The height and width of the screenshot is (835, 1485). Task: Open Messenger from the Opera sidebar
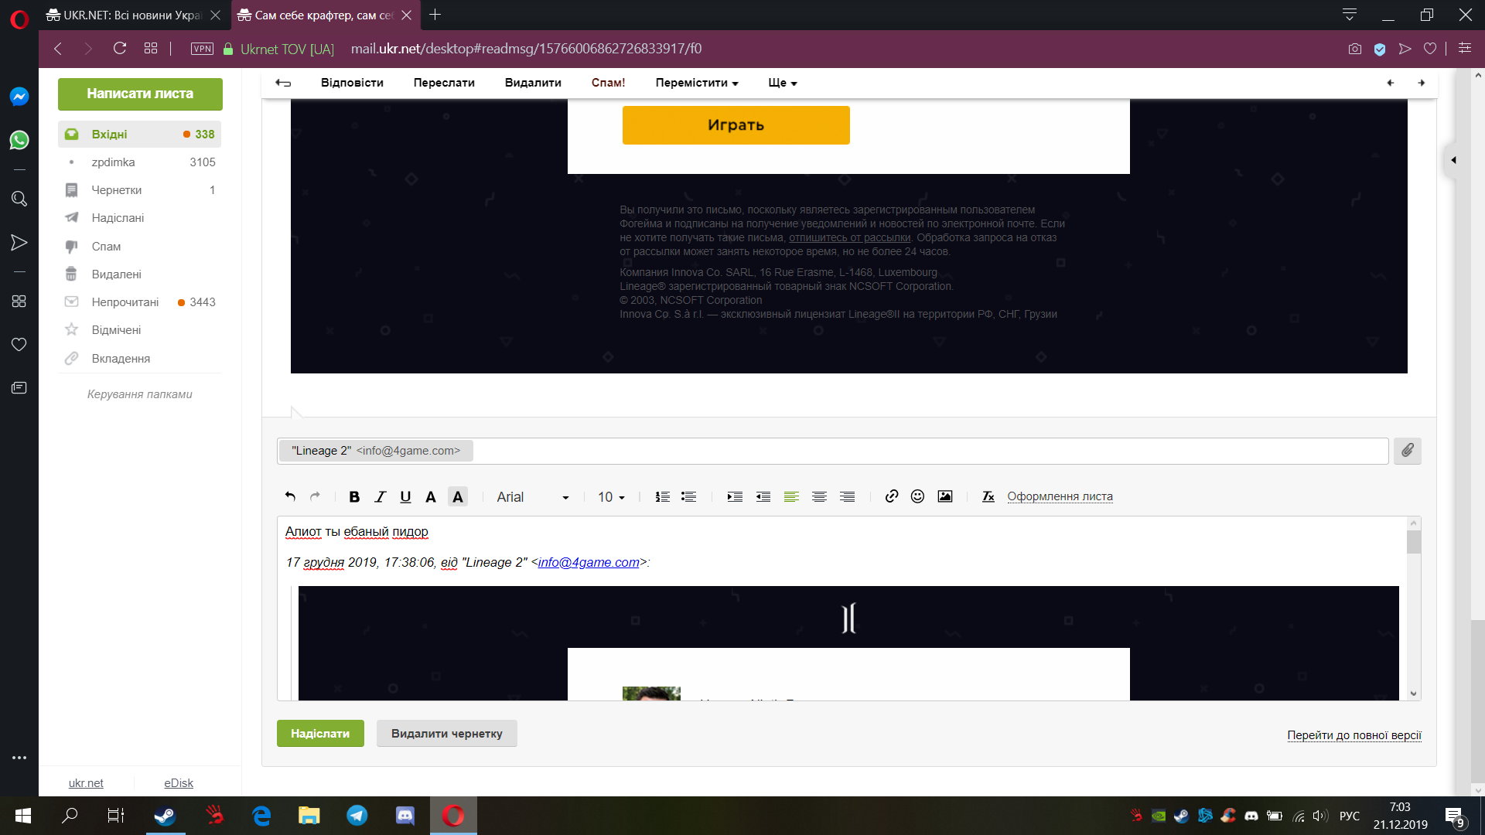pos(19,97)
